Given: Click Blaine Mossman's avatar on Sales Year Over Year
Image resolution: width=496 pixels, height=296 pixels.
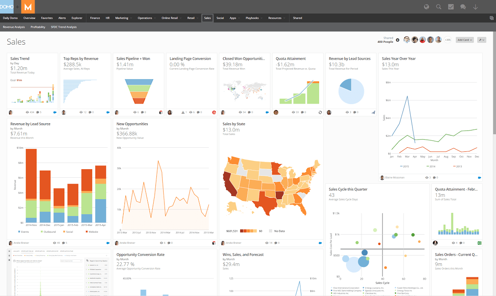Looking at the screenshot, I should point(382,177).
